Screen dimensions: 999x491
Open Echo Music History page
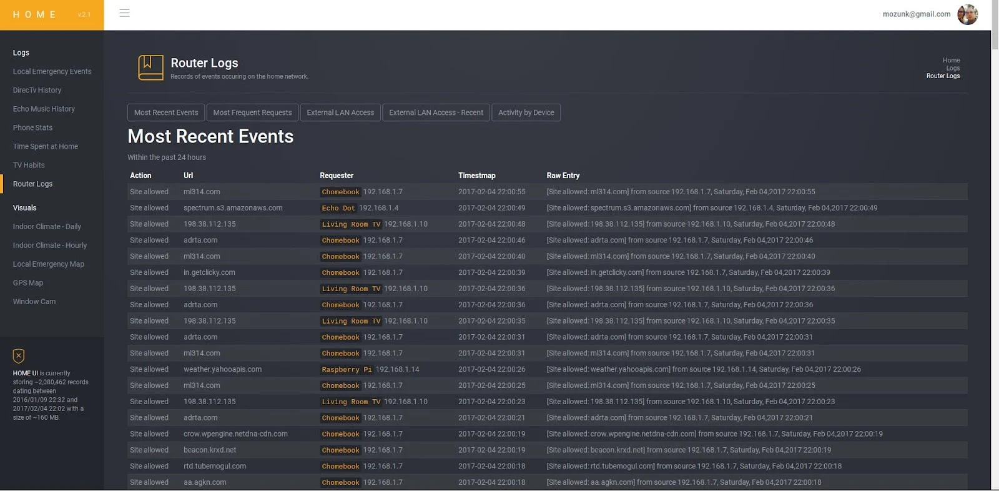coord(44,109)
